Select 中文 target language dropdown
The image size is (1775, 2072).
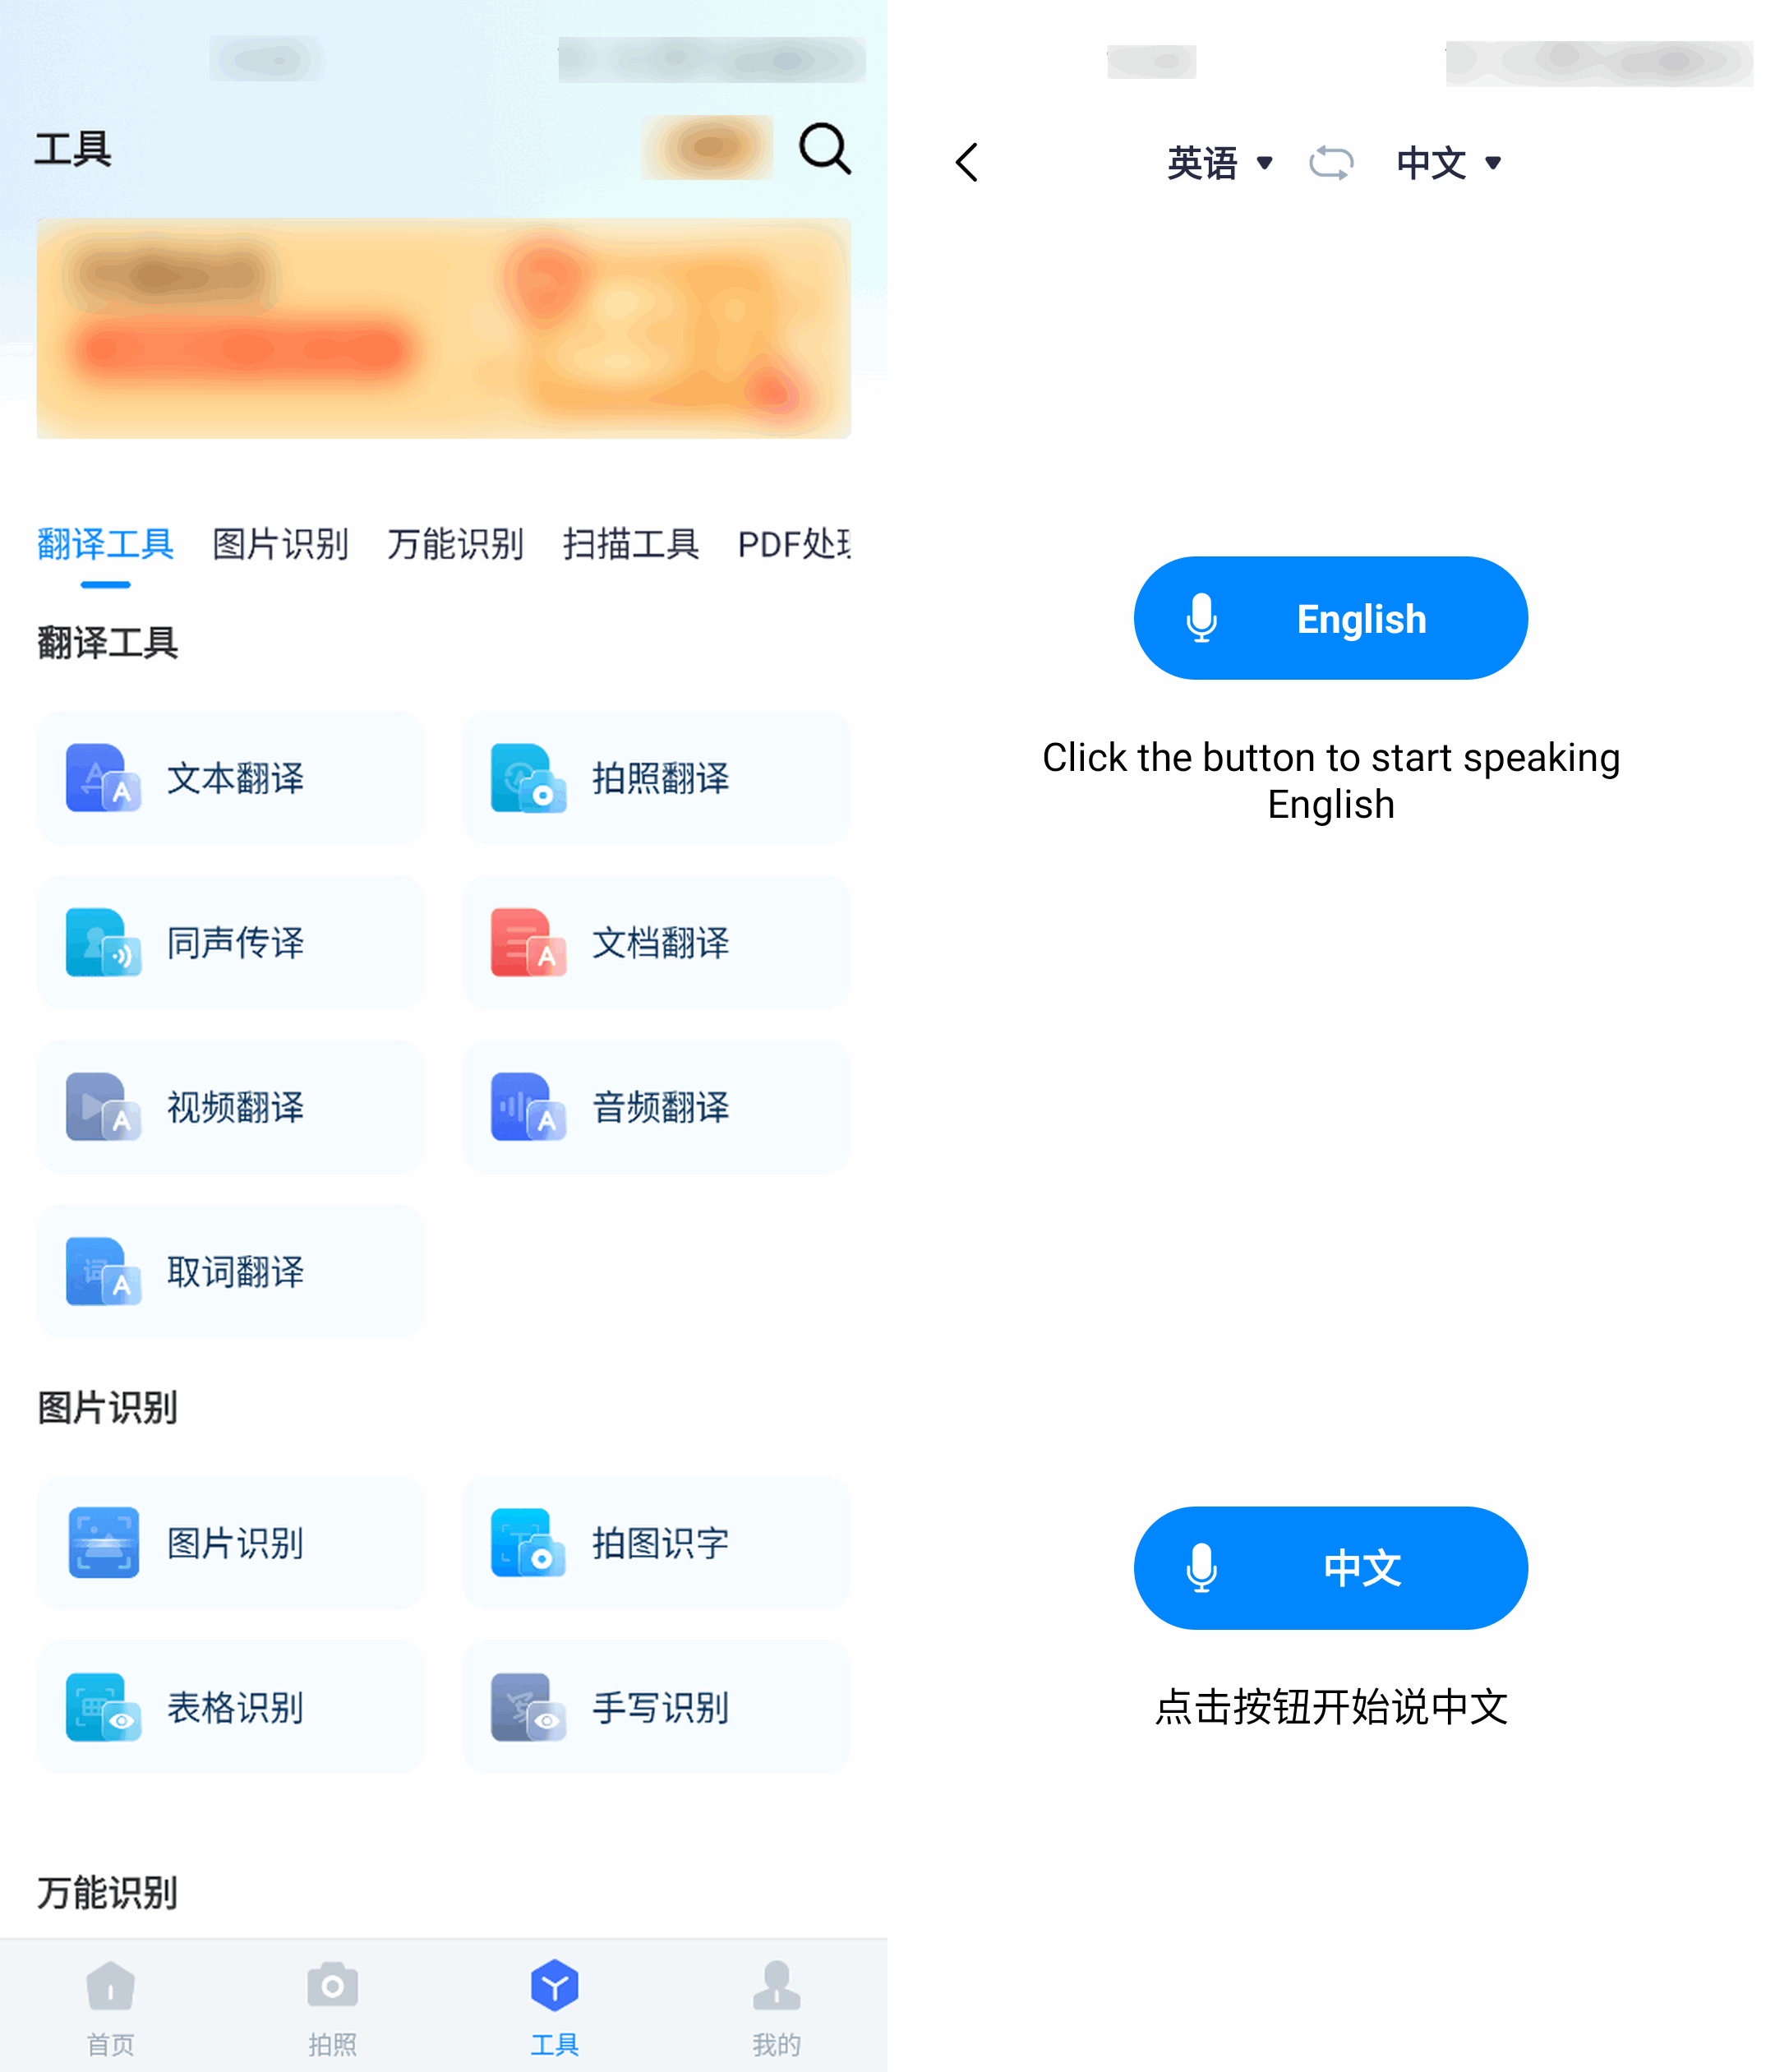tap(1444, 164)
